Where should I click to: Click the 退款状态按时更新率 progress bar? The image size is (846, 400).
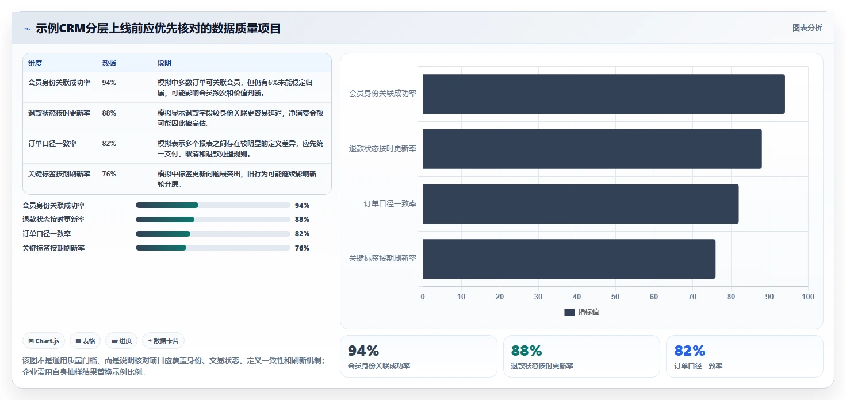pyautogui.click(x=213, y=220)
